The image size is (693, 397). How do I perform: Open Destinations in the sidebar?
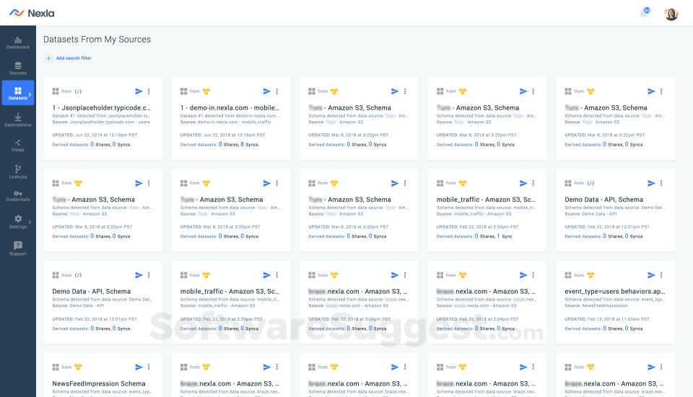18,120
